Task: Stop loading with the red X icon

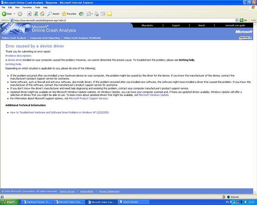Action: 29,14
